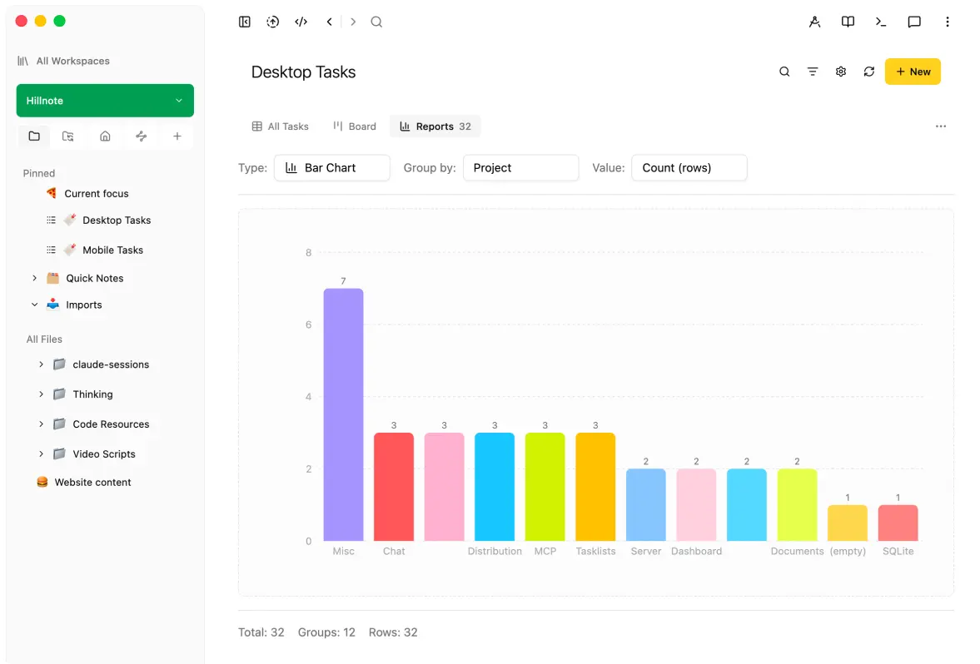The height and width of the screenshot is (664, 980).
Task: Switch to the Board tab
Action: 355,126
